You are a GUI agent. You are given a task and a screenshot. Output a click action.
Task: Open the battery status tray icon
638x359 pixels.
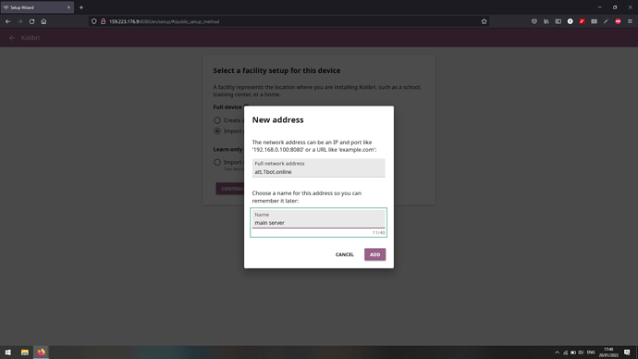[573, 353]
